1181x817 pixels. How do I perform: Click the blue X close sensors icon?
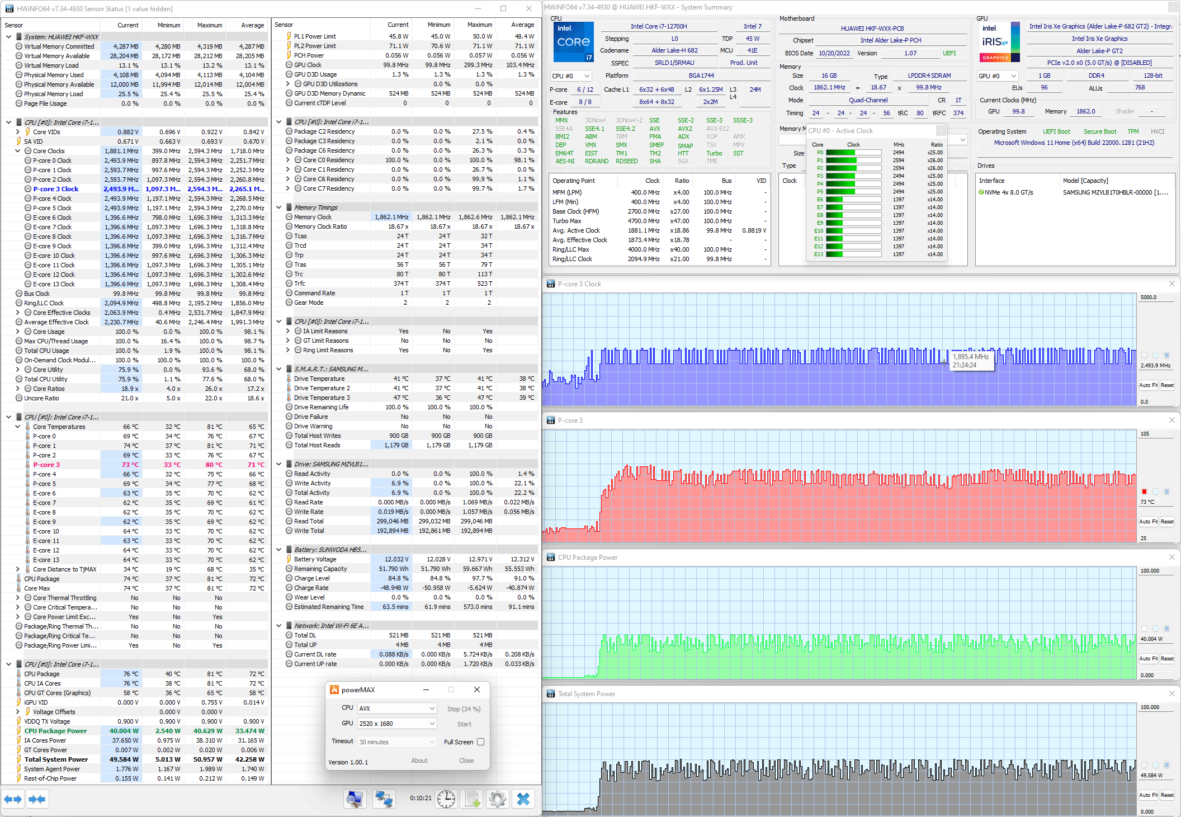523,799
